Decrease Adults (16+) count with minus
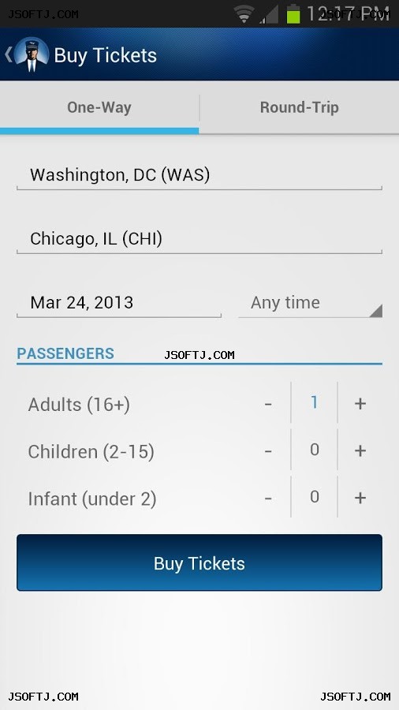 pos(268,403)
